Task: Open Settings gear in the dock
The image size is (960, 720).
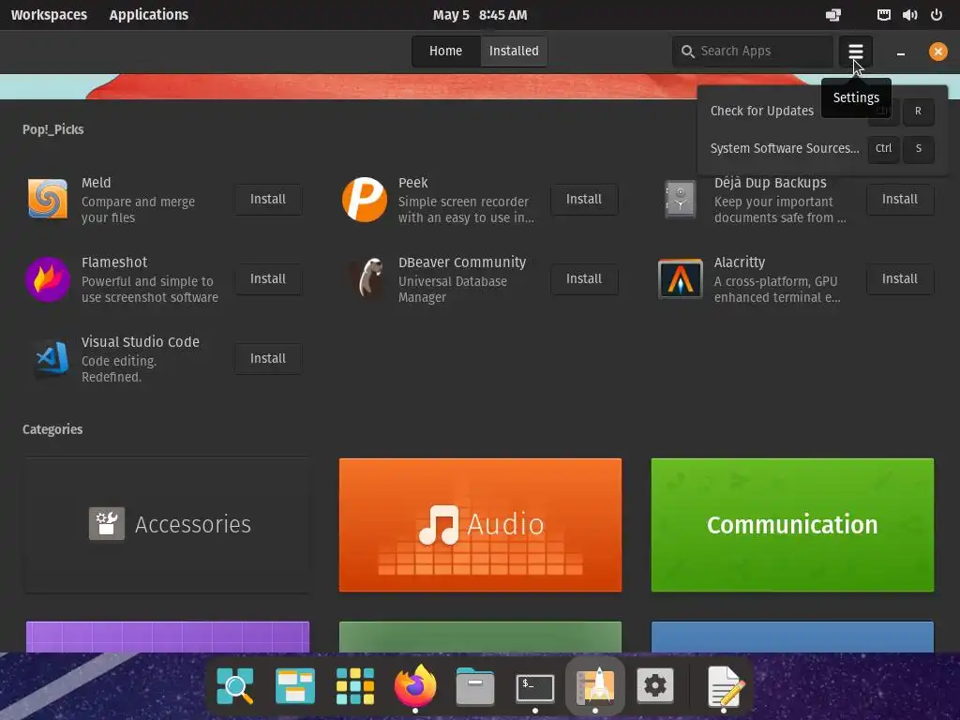Action: tap(655, 685)
